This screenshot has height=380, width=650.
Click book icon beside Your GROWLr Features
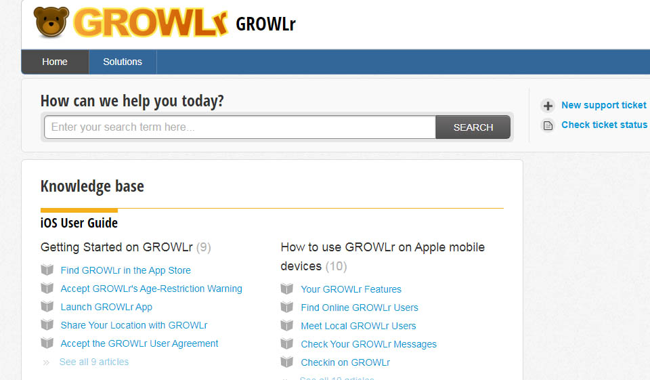coord(287,289)
